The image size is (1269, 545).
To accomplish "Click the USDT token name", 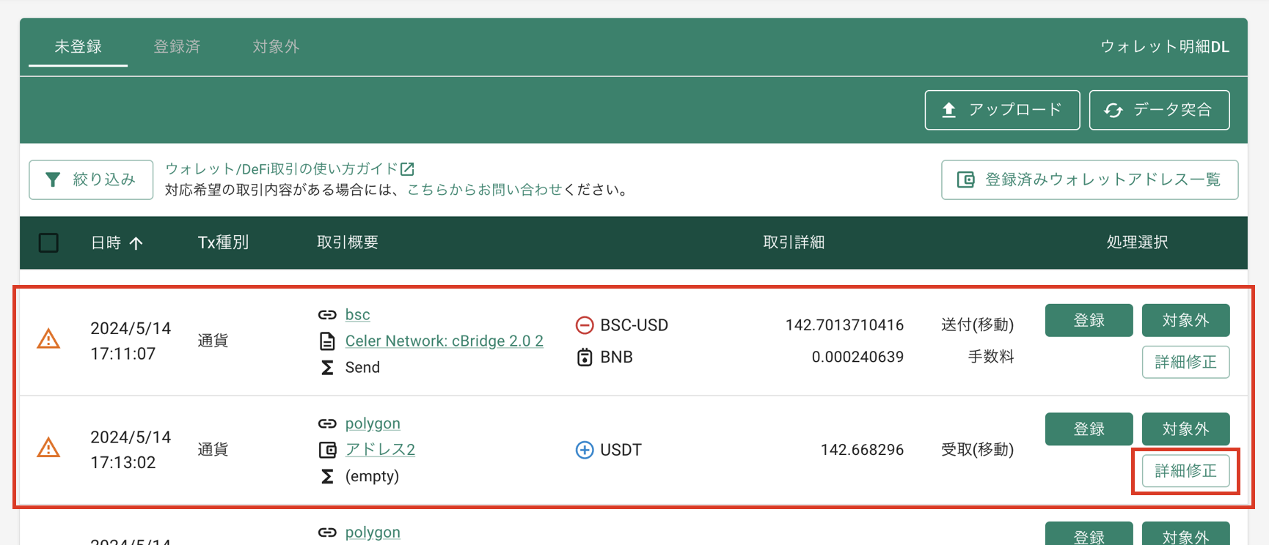I will [621, 450].
